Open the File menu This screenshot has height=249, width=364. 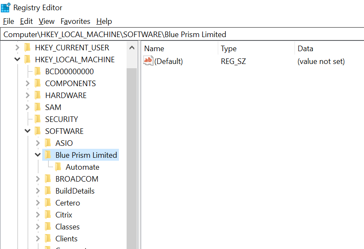tap(9, 21)
